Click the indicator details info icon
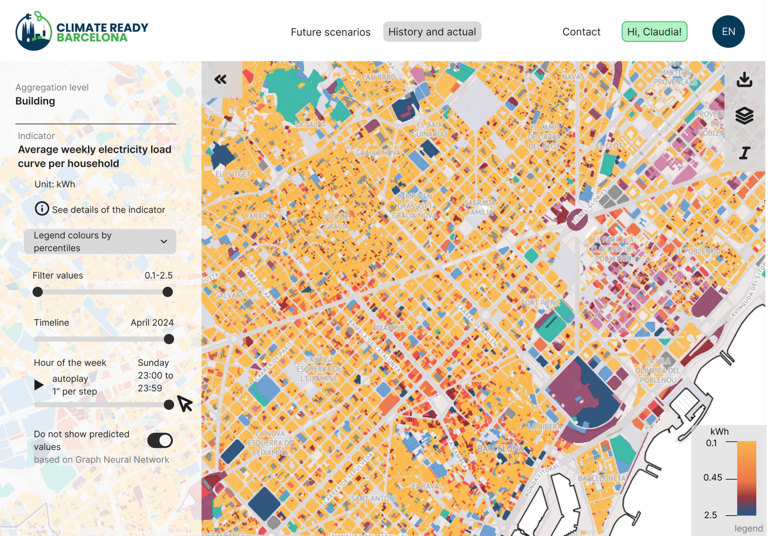The height and width of the screenshot is (536, 778). [42, 209]
